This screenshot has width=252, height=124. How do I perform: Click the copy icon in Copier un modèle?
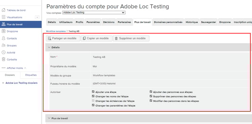84,38
